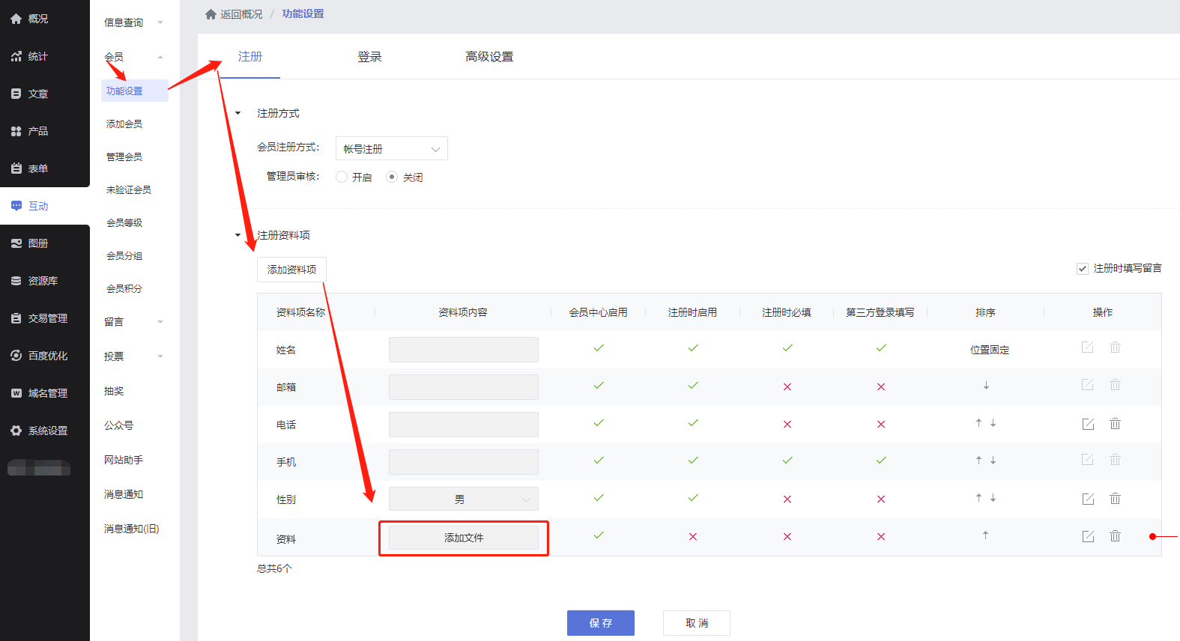The image size is (1180, 641).
Task: Toggle the 注册时填写留言 checkbox
Action: (x=1083, y=269)
